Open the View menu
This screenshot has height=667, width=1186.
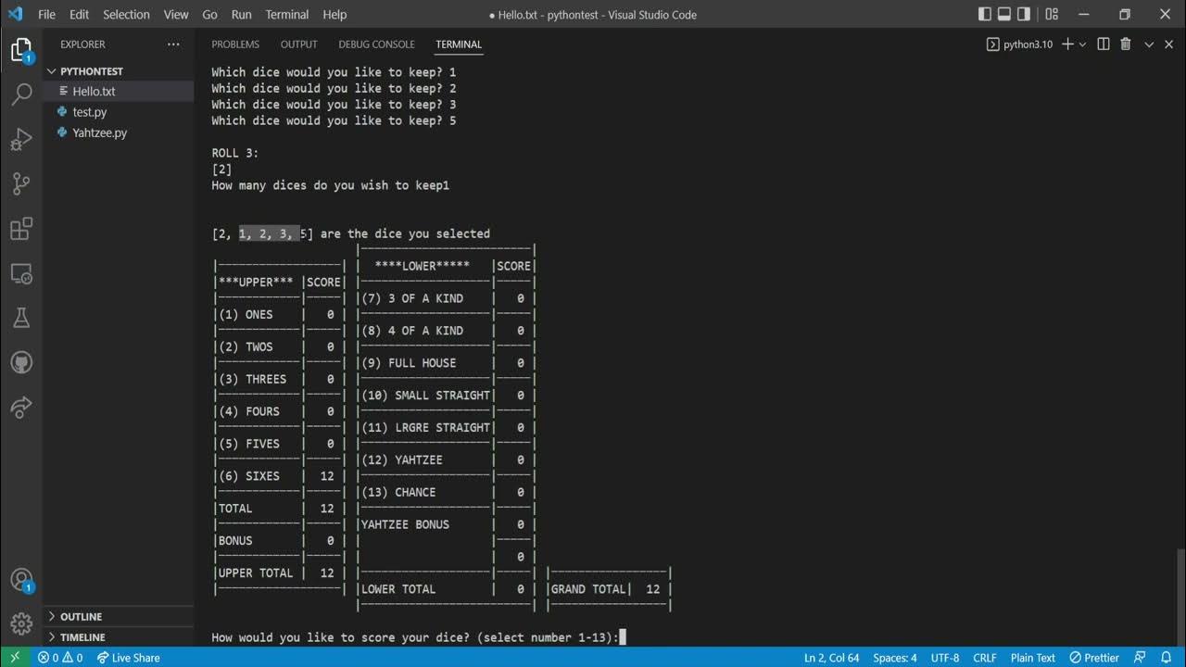[176, 14]
